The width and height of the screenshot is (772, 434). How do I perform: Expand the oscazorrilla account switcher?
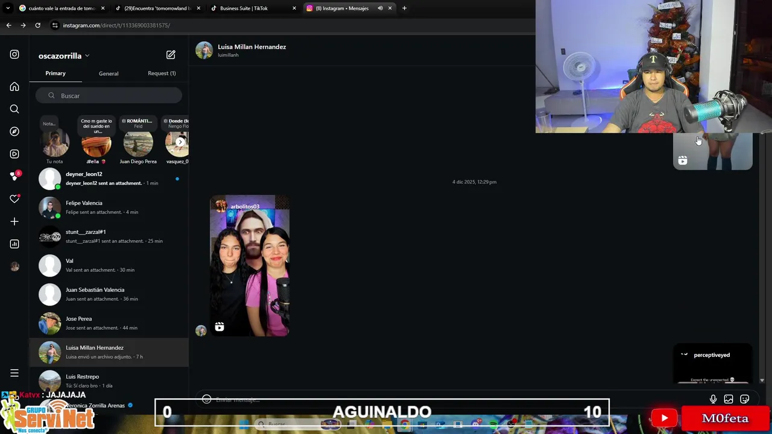87,56
